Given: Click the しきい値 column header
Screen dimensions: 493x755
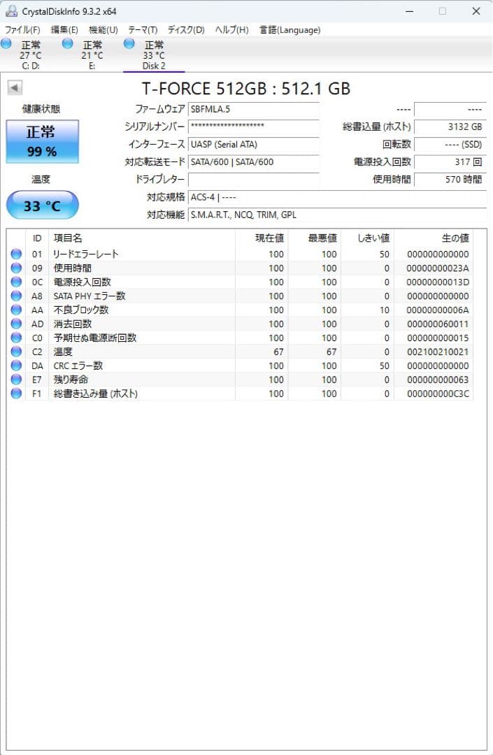Looking at the screenshot, I should click(x=367, y=238).
